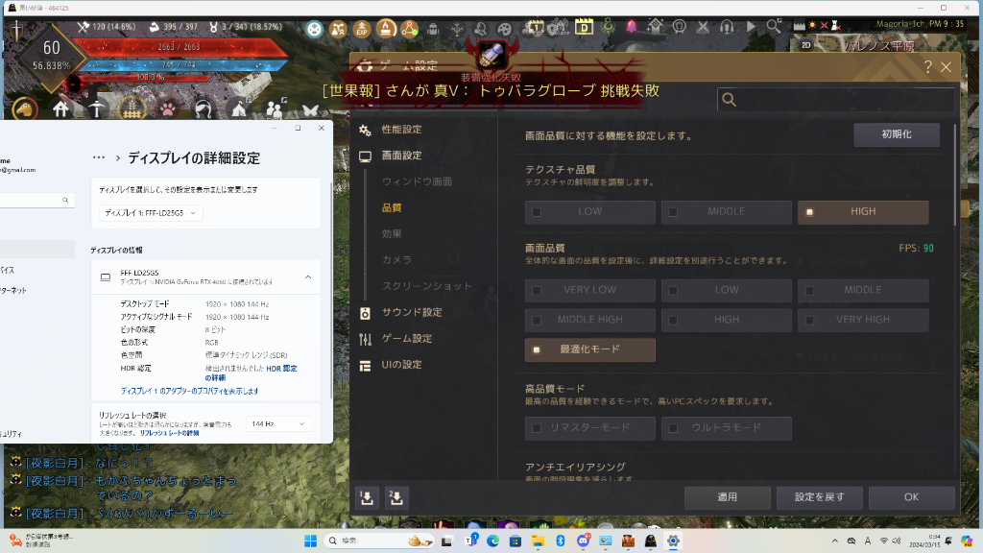This screenshot has width=983, height=553.
Task: Open ディスプレイ 1 adapter properties link
Action: coord(189,392)
